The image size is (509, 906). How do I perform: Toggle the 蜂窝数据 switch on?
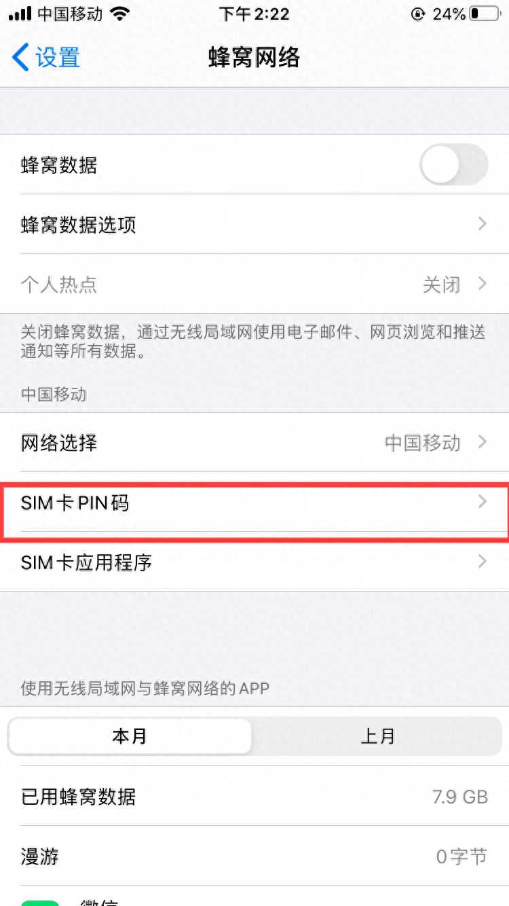click(x=454, y=164)
